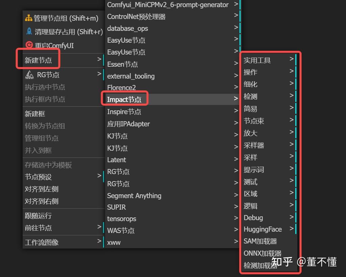Open the 测试 submenu

269,182
